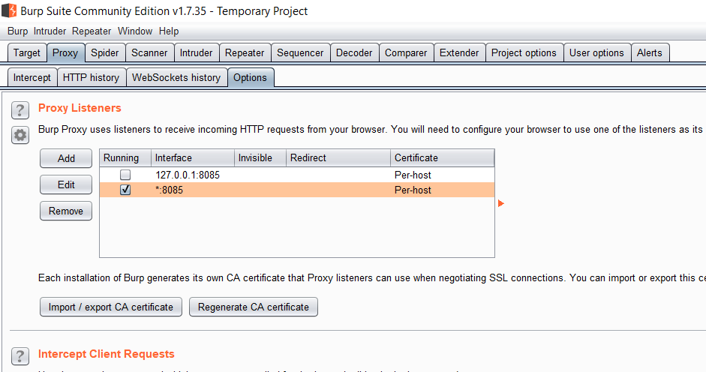Open the Decoder tab

click(x=354, y=52)
